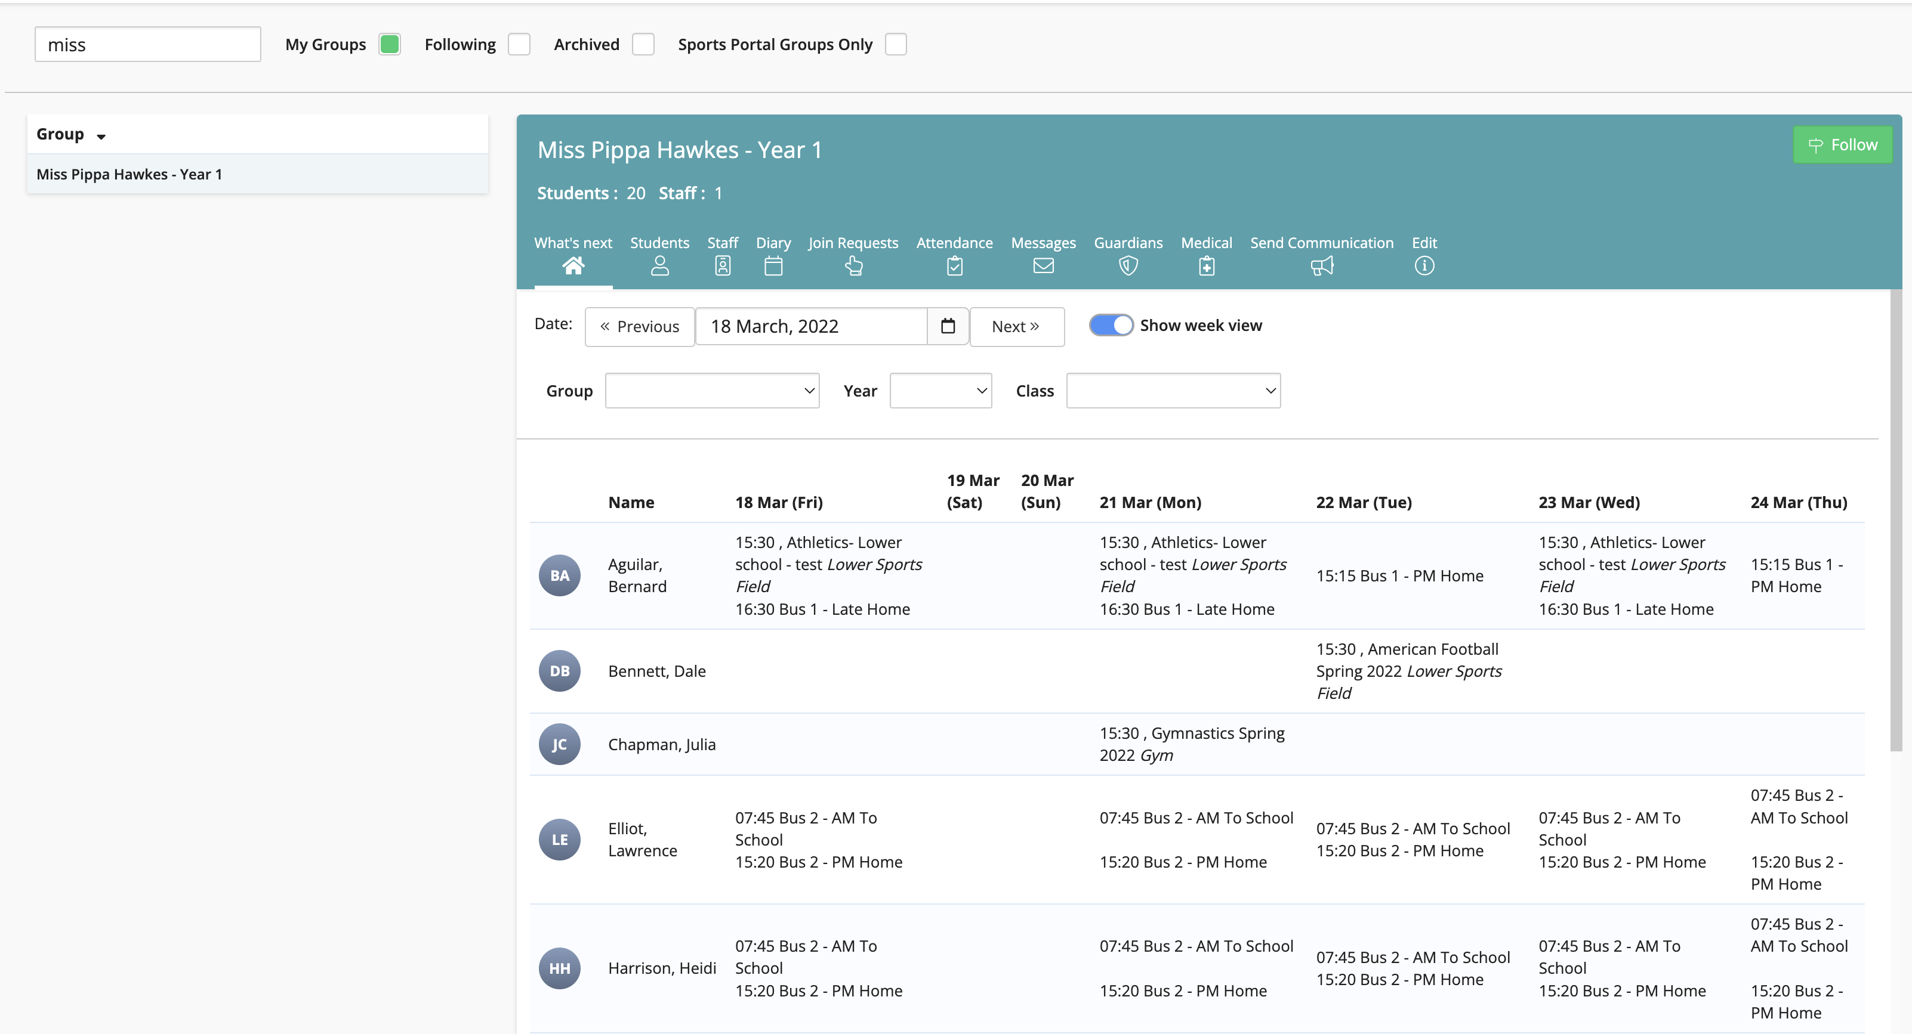Click the JC avatar for Chapman, Julia

click(x=559, y=745)
